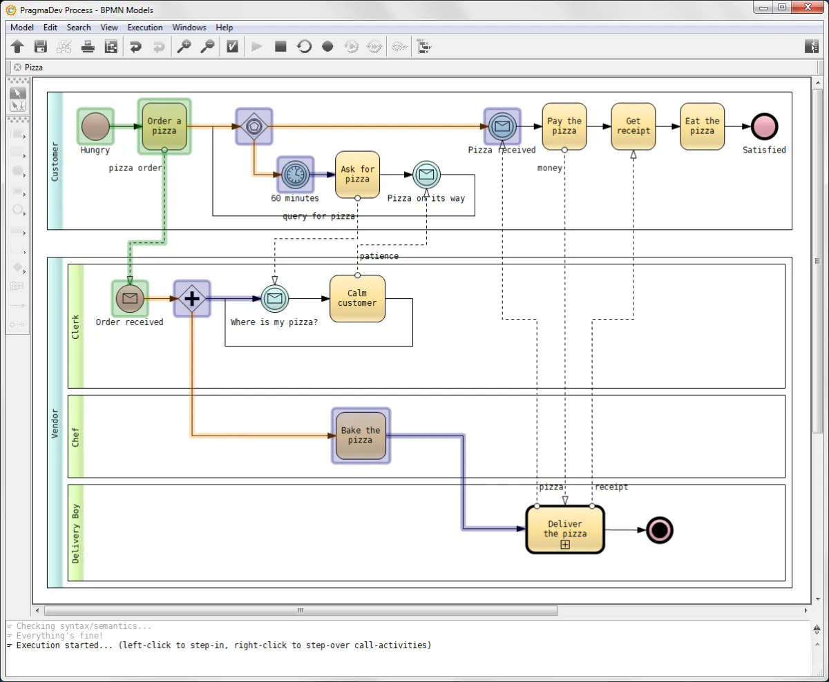The image size is (829, 682).
Task: Step into the Bake the pizza task
Action: coord(361,436)
